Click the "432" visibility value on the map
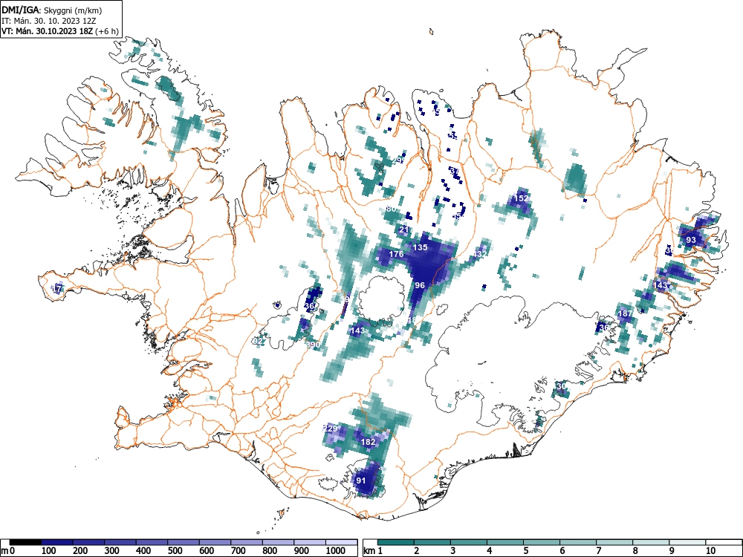The width and height of the screenshot is (743, 557). tap(480, 254)
